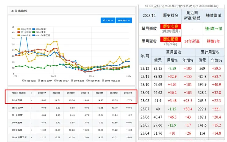Click the red 歷史最高 badge
The image size is (227, 142).
tap(171, 39)
